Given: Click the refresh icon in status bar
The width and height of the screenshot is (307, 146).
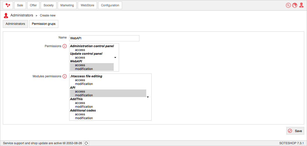Looking at the screenshot, I should pos(86,143).
